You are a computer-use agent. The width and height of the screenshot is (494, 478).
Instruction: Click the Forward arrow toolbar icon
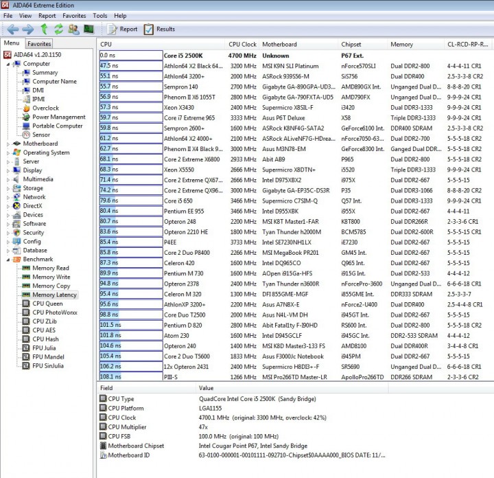coord(28,30)
